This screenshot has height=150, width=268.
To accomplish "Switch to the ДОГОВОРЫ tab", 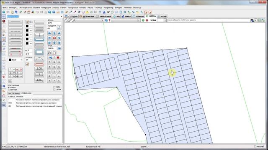I will [87, 16].
